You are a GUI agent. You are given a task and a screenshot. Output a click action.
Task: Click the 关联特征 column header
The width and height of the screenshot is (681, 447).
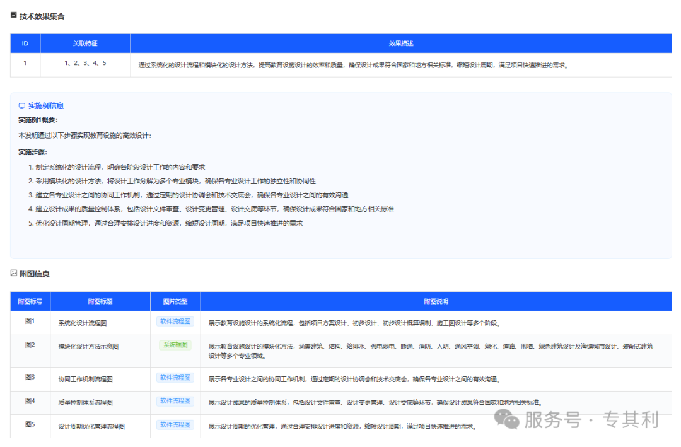coord(85,44)
